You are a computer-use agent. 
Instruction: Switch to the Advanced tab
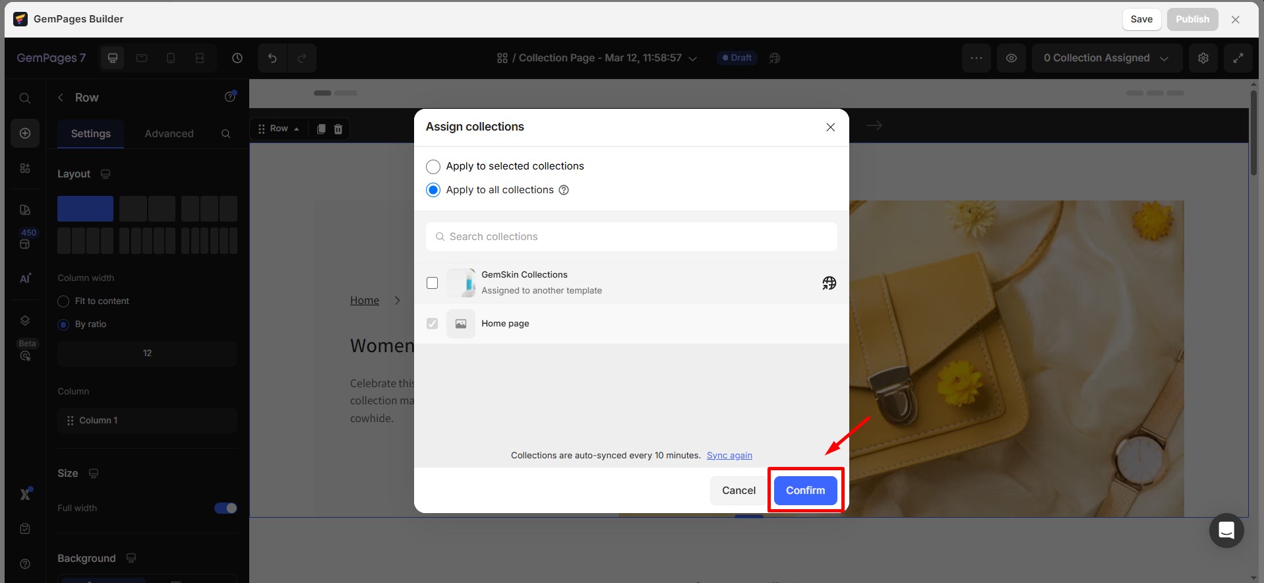point(169,133)
